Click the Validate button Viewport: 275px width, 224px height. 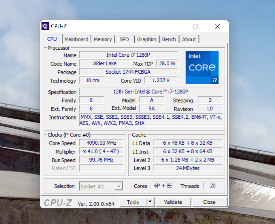173,202
